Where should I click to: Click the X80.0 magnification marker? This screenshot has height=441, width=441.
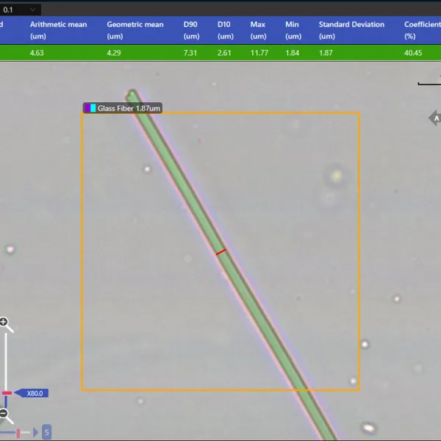pos(32,393)
